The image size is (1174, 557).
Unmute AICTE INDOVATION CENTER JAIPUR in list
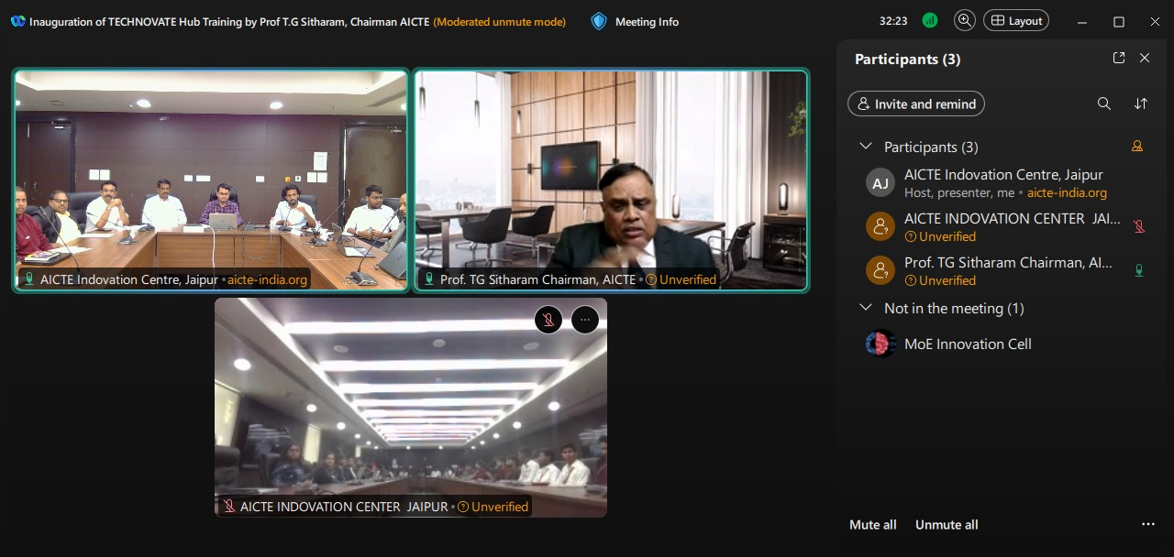(1139, 226)
